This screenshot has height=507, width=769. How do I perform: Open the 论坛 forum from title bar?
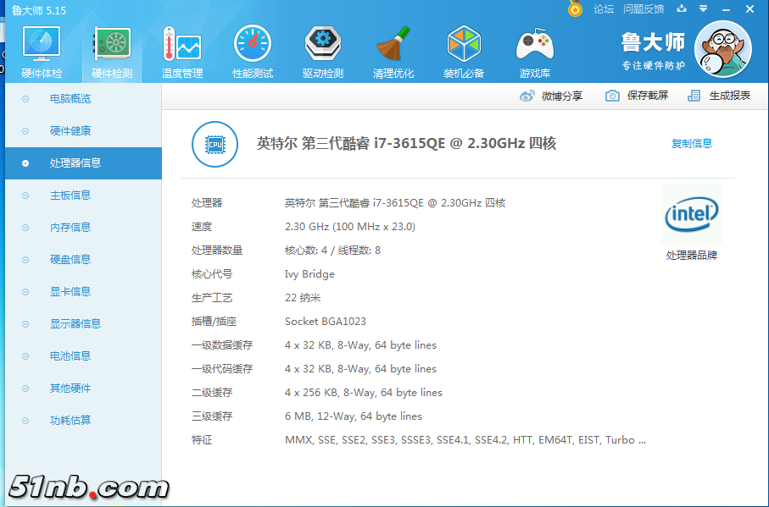[x=600, y=9]
